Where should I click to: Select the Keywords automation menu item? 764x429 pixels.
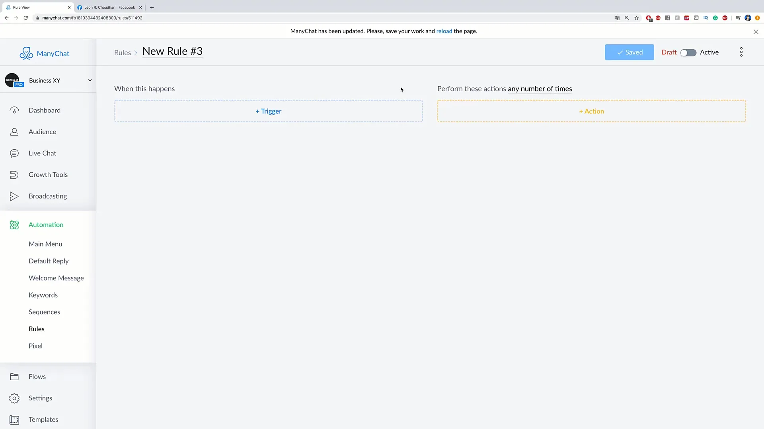(43, 295)
